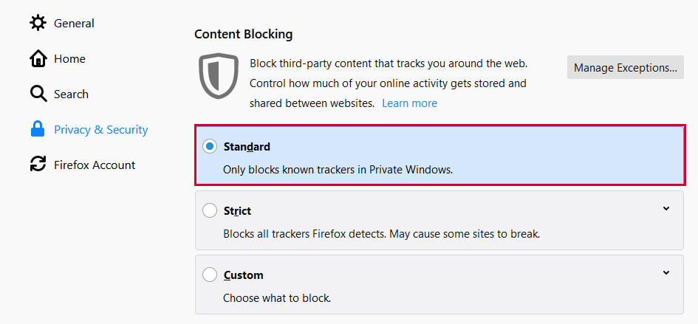Click the Privacy & Security lock icon

(38, 129)
